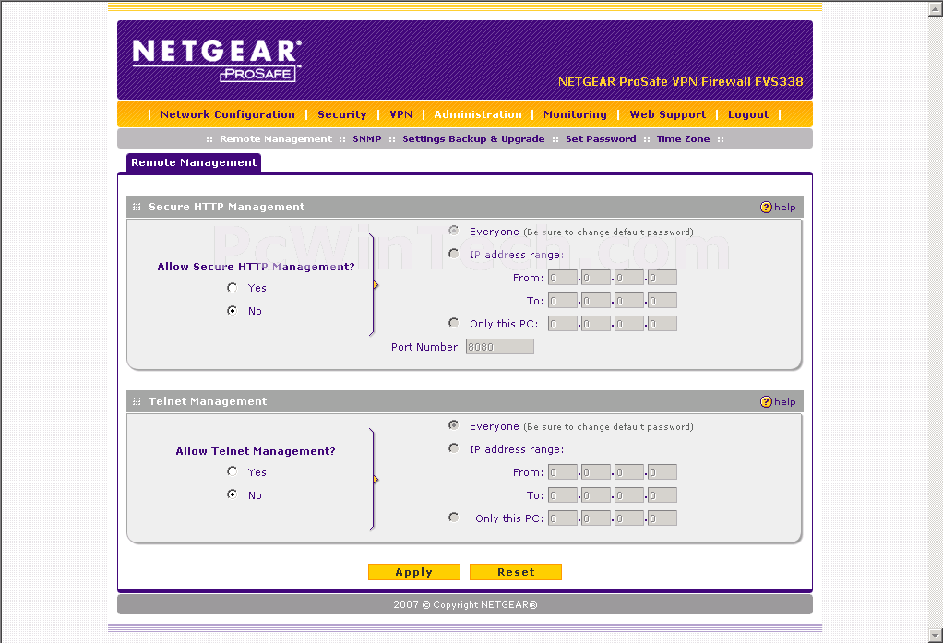Screen dimensions: 943x643
Task: Click the page scrollbar down arrow
Action: coord(936,636)
